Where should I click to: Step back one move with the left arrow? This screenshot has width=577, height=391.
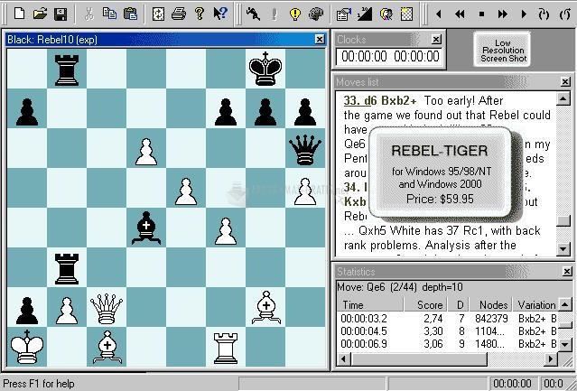(x=439, y=14)
